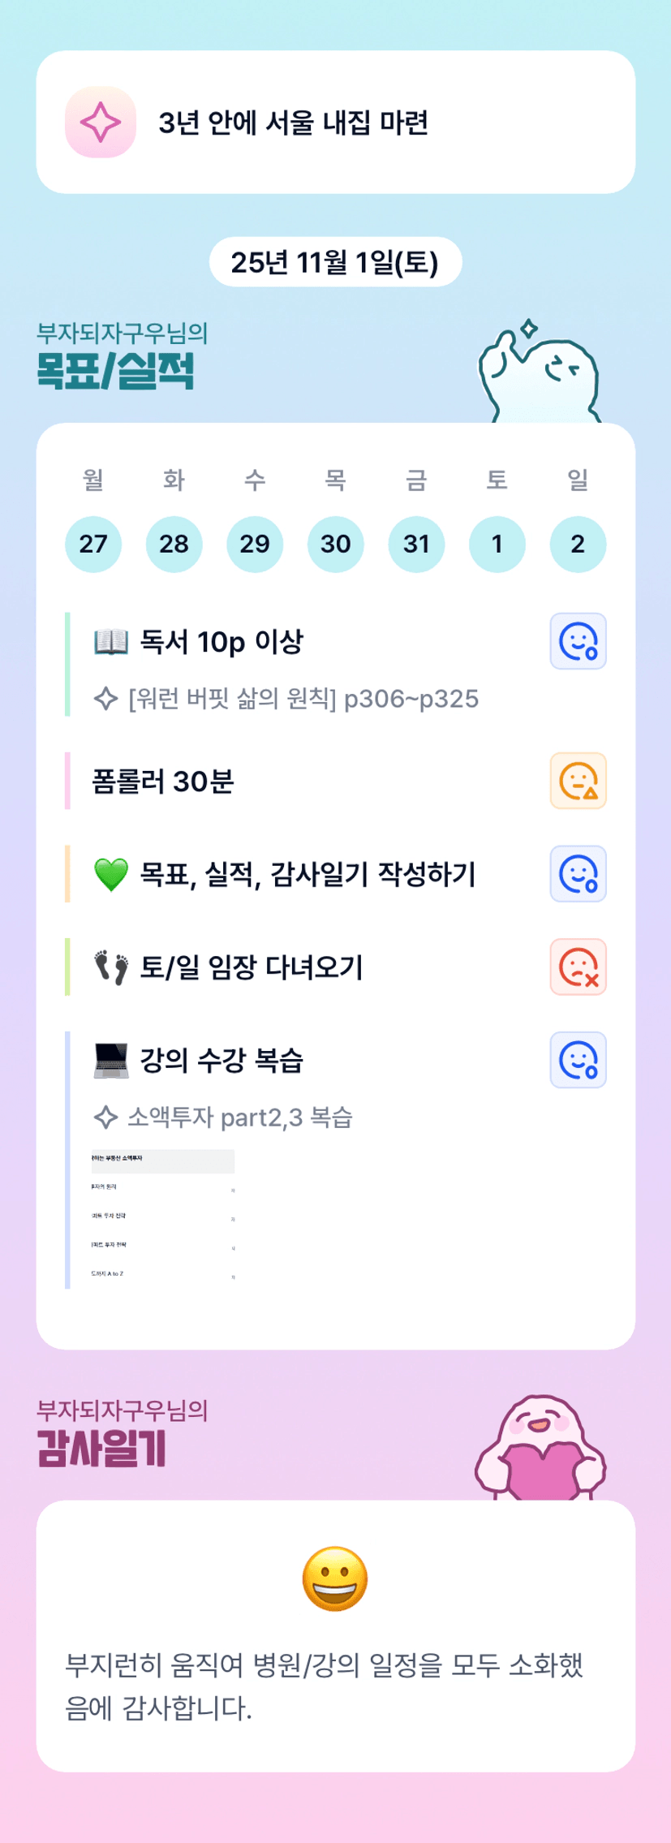Click the 워런 버핏 삶의 원칙 reading note
Screen dimensions: 671x1843
point(303,699)
